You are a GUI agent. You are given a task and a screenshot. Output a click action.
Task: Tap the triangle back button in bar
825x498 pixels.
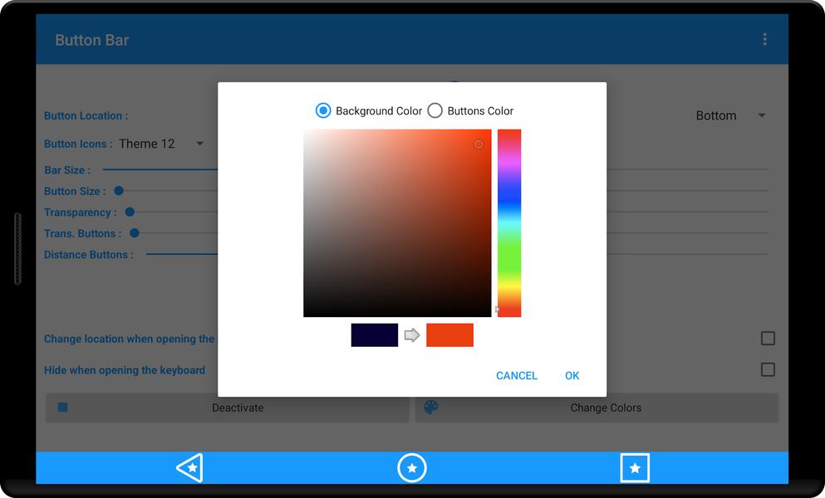[190, 467]
